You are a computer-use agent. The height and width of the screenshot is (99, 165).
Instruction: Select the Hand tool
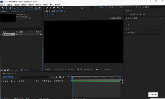click(x=10, y=8)
